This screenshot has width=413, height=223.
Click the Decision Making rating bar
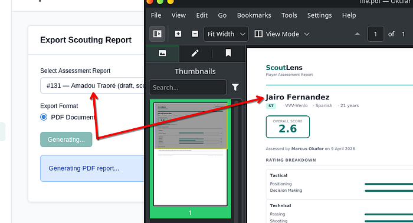(388, 191)
